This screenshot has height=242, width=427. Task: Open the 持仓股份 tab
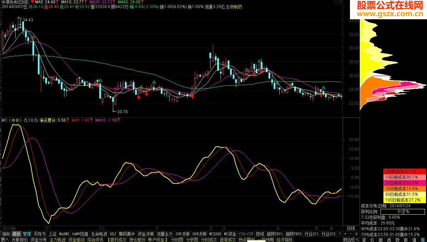(x=137, y=240)
